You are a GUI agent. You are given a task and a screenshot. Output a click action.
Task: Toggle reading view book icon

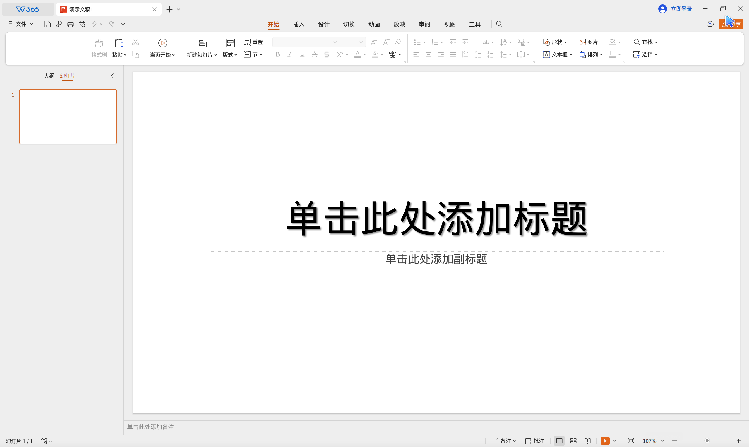(587, 441)
